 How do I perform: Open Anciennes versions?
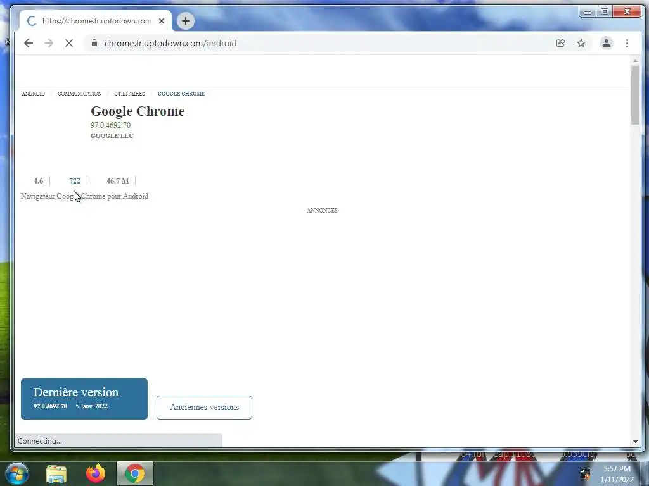click(x=204, y=408)
